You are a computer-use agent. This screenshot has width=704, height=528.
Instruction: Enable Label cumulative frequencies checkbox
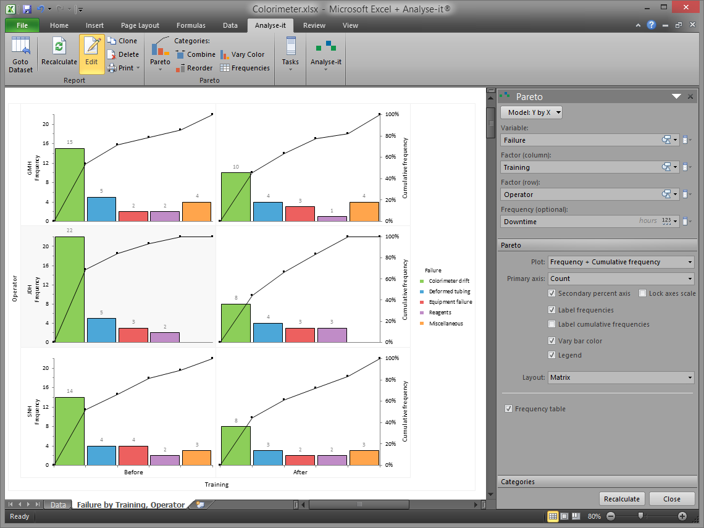click(x=552, y=324)
